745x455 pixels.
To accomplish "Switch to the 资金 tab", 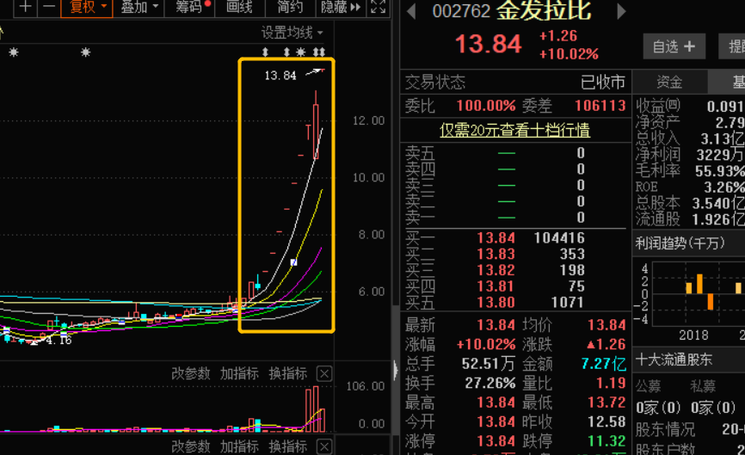I will tap(669, 83).
